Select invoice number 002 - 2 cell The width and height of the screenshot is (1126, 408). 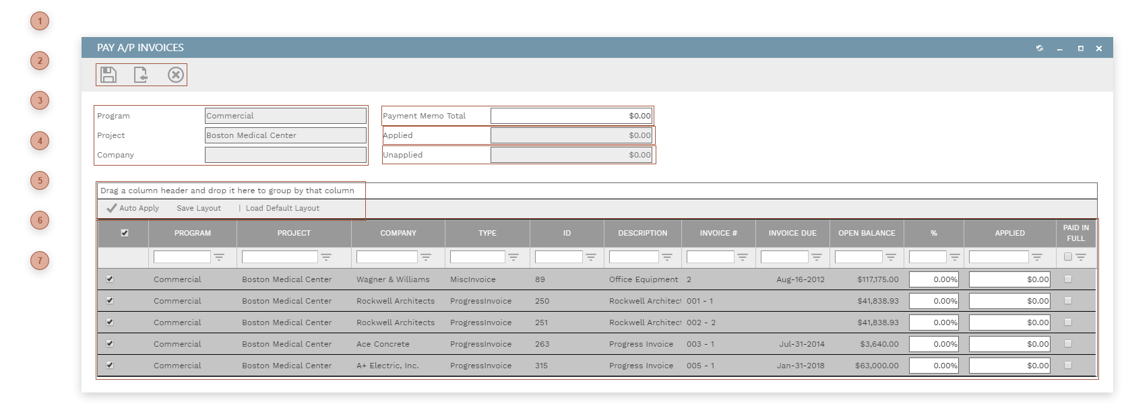click(701, 322)
